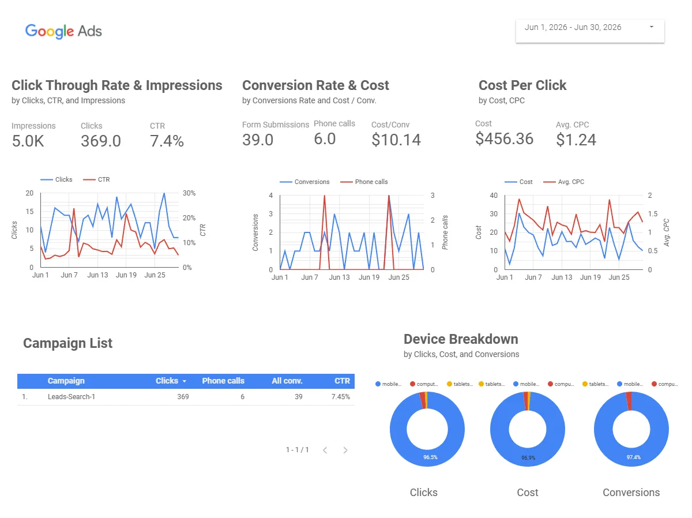Go to next table page chevron

(x=345, y=450)
